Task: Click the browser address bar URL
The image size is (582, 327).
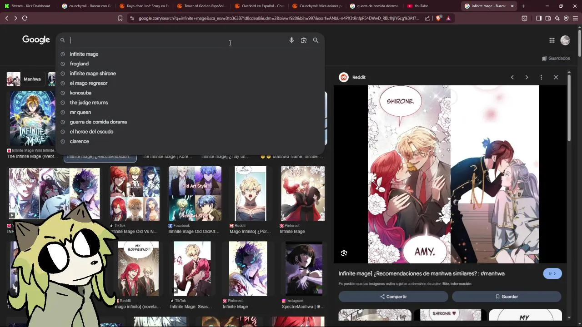Action: [x=279, y=18]
